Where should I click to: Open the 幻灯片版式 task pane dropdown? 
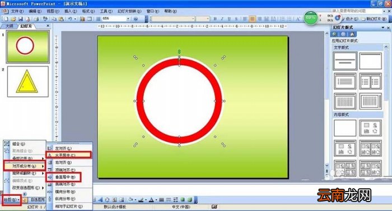(x=382, y=27)
